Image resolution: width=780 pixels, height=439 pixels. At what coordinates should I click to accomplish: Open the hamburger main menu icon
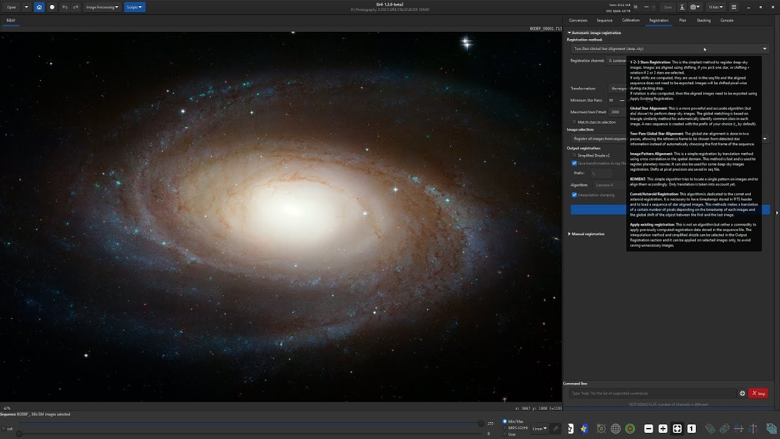pos(734,7)
